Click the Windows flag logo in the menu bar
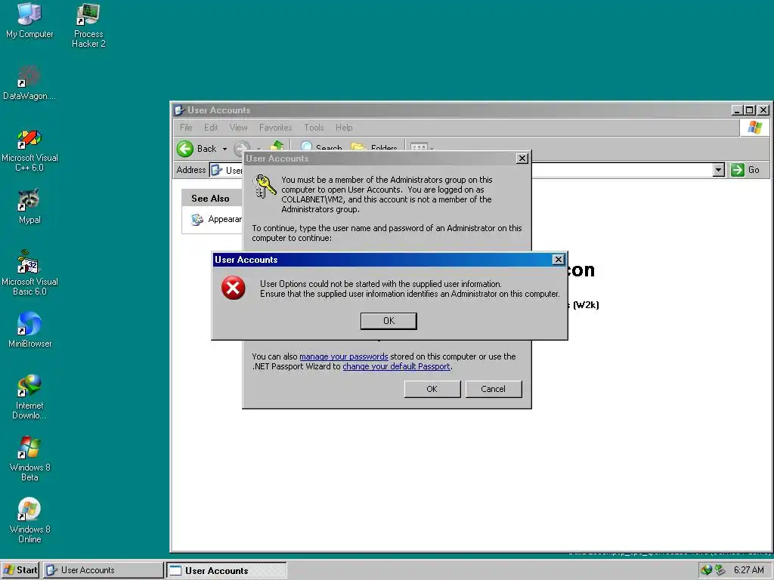Screen dimensions: 774x580 754,127
